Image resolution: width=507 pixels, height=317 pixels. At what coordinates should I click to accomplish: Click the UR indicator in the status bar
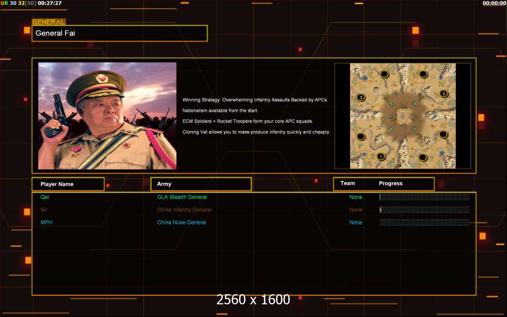[4, 3]
